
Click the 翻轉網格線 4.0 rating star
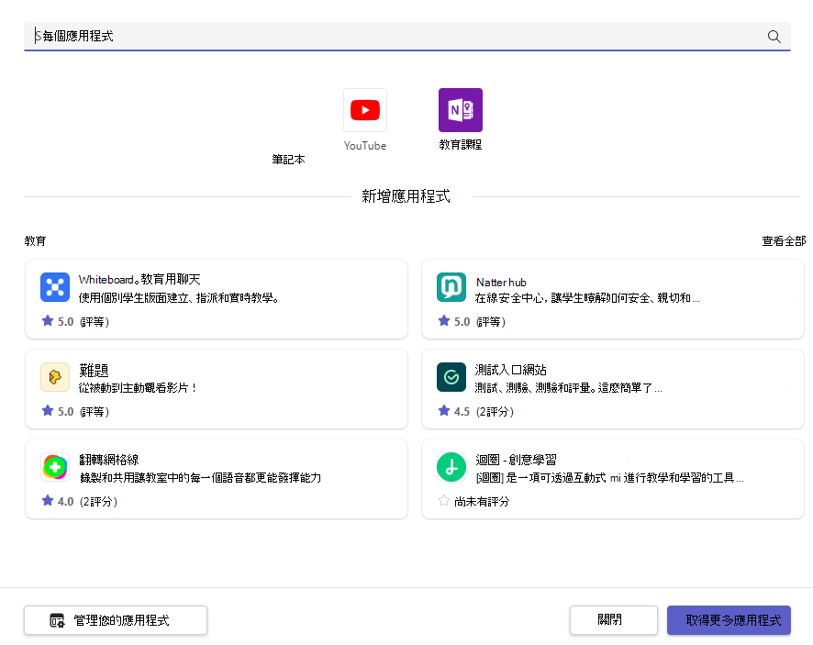(x=48, y=500)
